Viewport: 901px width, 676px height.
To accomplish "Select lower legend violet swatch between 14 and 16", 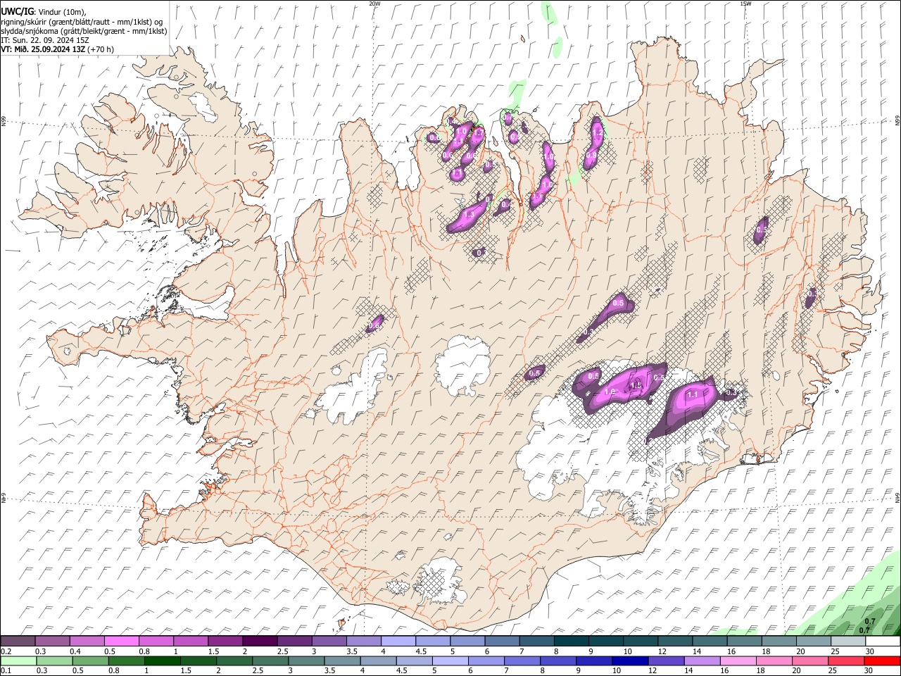I will (x=701, y=661).
